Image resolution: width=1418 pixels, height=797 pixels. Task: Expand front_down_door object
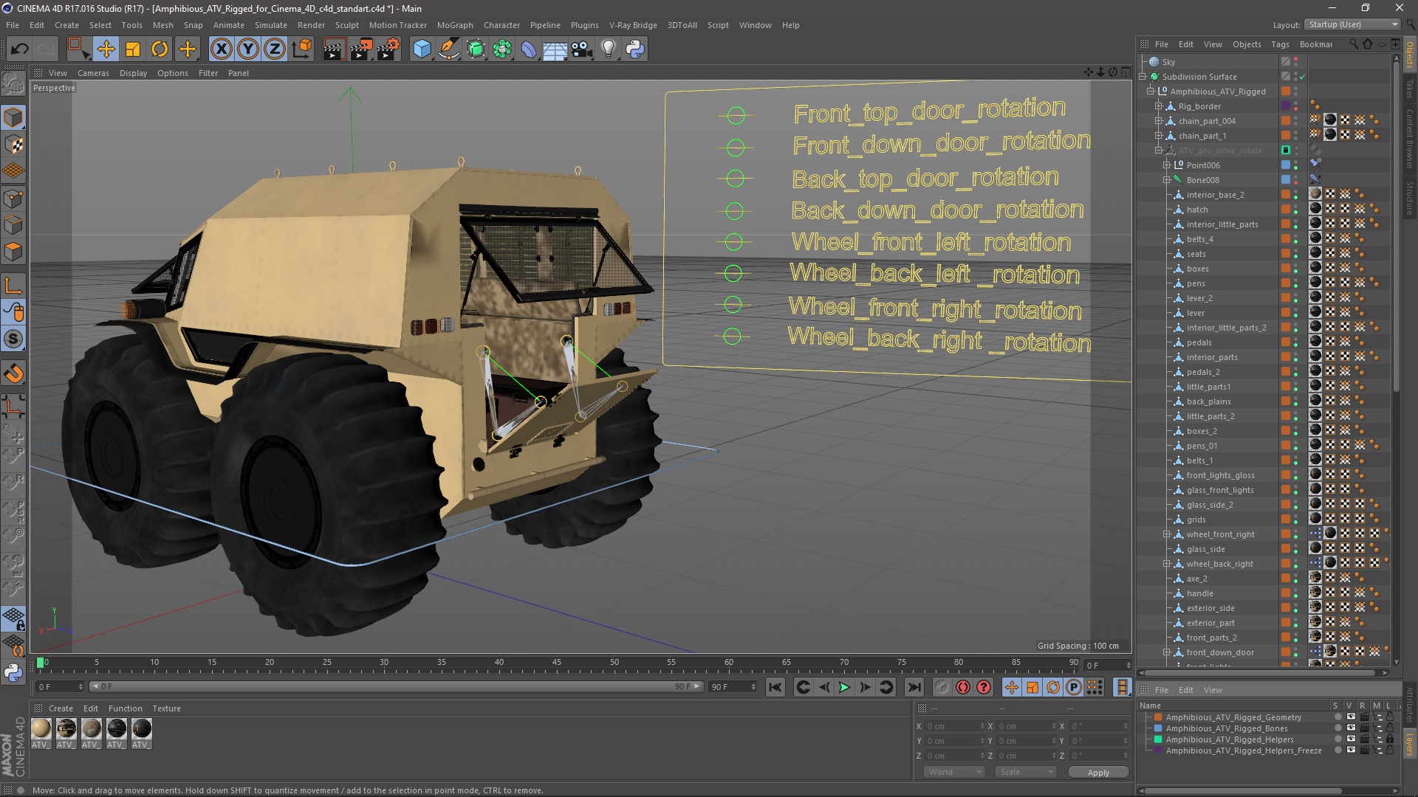[x=1167, y=652]
